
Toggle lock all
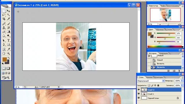click(158, 85)
